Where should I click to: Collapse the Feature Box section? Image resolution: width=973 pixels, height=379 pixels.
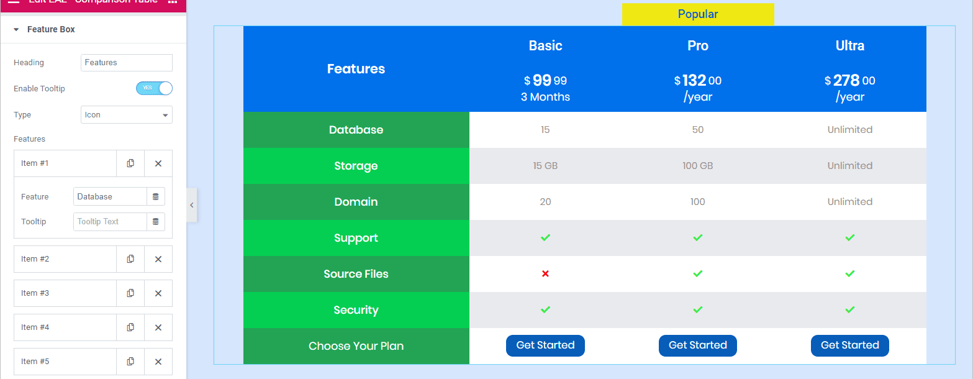coord(93,29)
